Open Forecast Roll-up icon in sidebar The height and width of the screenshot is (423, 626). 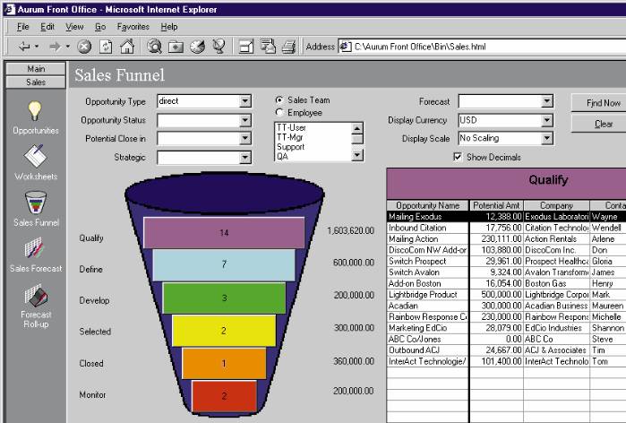click(36, 296)
